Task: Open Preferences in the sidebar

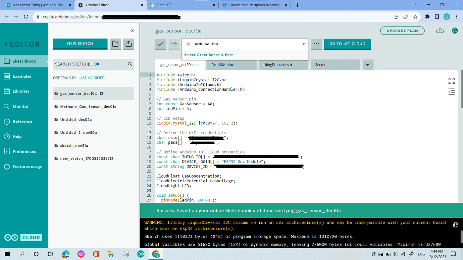Action: 24,151
